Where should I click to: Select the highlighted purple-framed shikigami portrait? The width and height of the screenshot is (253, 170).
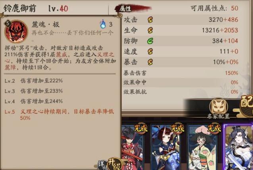238,147
